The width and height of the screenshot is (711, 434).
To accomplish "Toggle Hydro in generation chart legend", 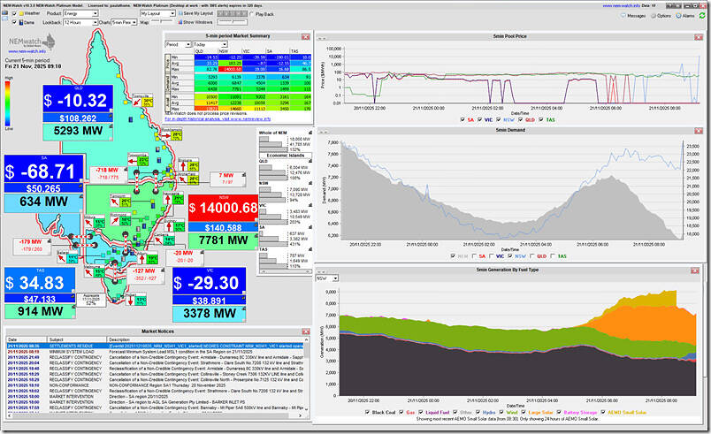I will [x=478, y=412].
